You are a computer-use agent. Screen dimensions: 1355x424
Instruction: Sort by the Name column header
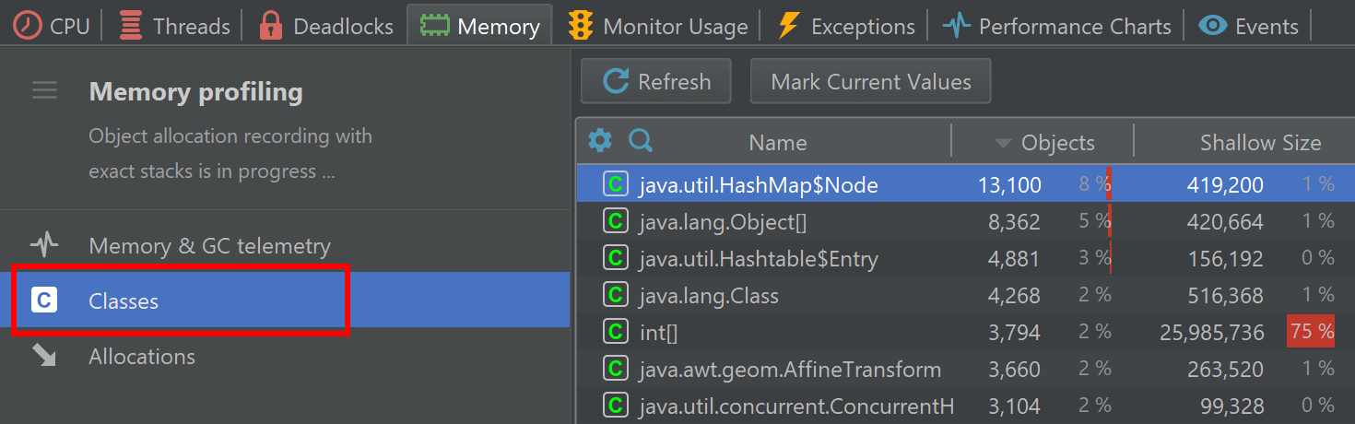[777, 142]
